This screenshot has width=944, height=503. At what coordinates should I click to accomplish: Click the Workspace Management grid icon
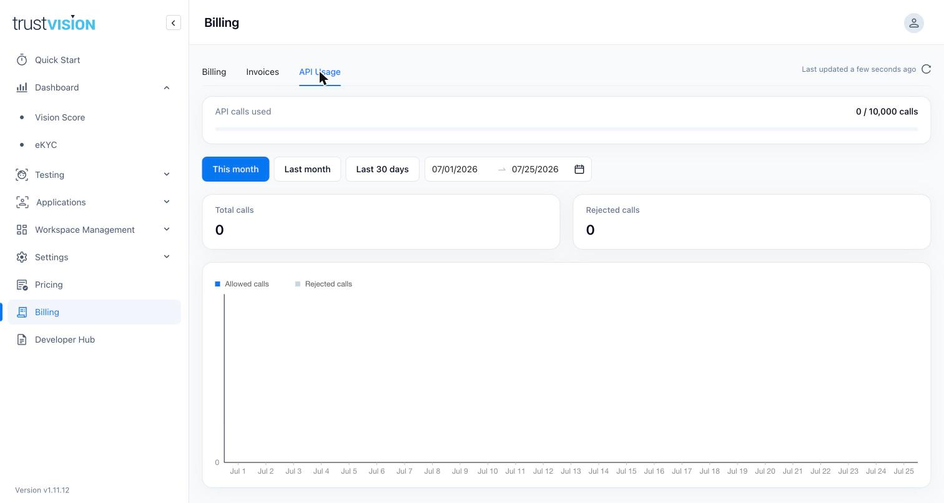[x=22, y=230]
